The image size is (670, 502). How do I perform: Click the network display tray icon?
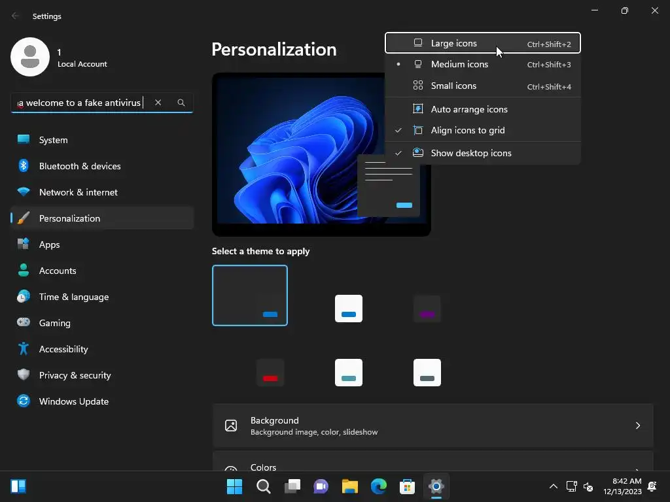coord(571,486)
